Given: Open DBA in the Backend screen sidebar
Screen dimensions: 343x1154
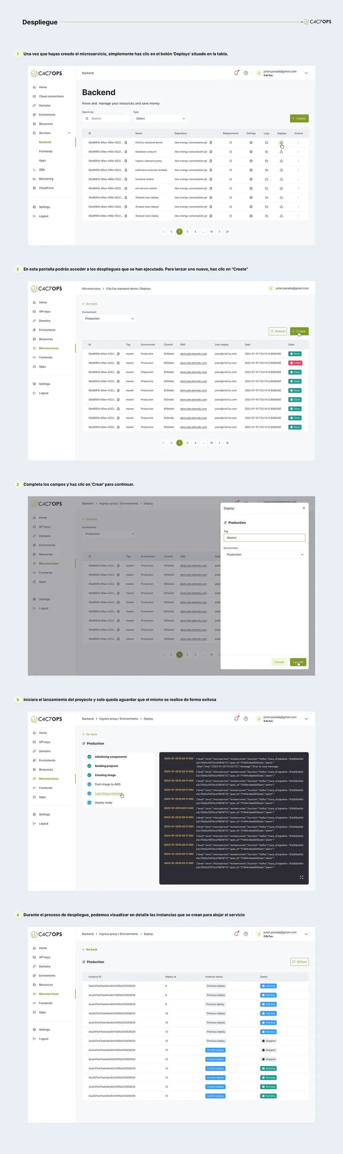Looking at the screenshot, I should pyautogui.click(x=42, y=170).
